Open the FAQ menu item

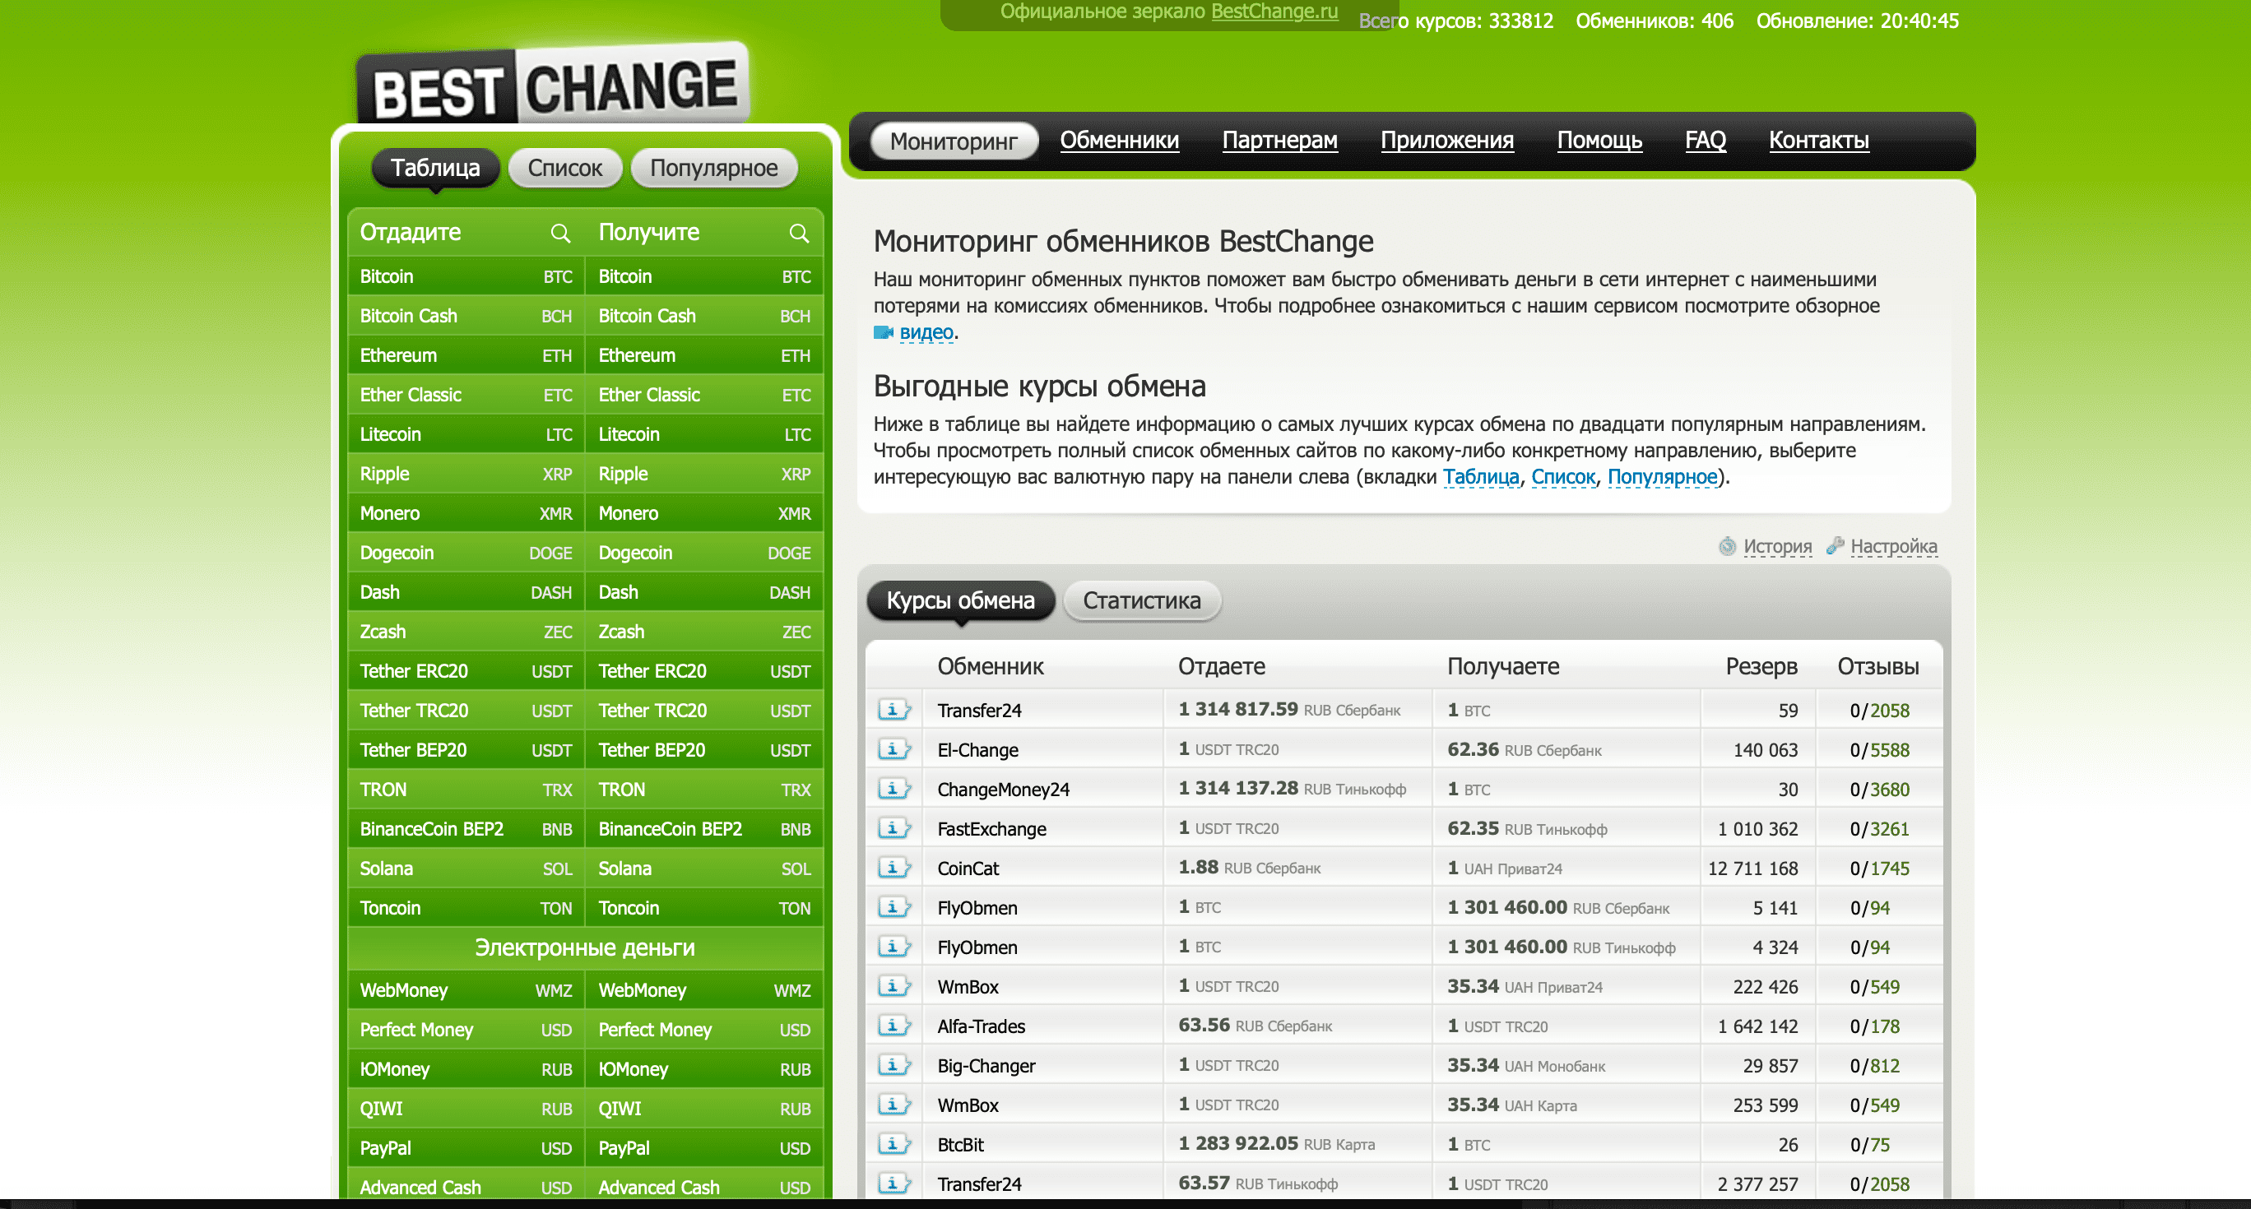click(1705, 140)
